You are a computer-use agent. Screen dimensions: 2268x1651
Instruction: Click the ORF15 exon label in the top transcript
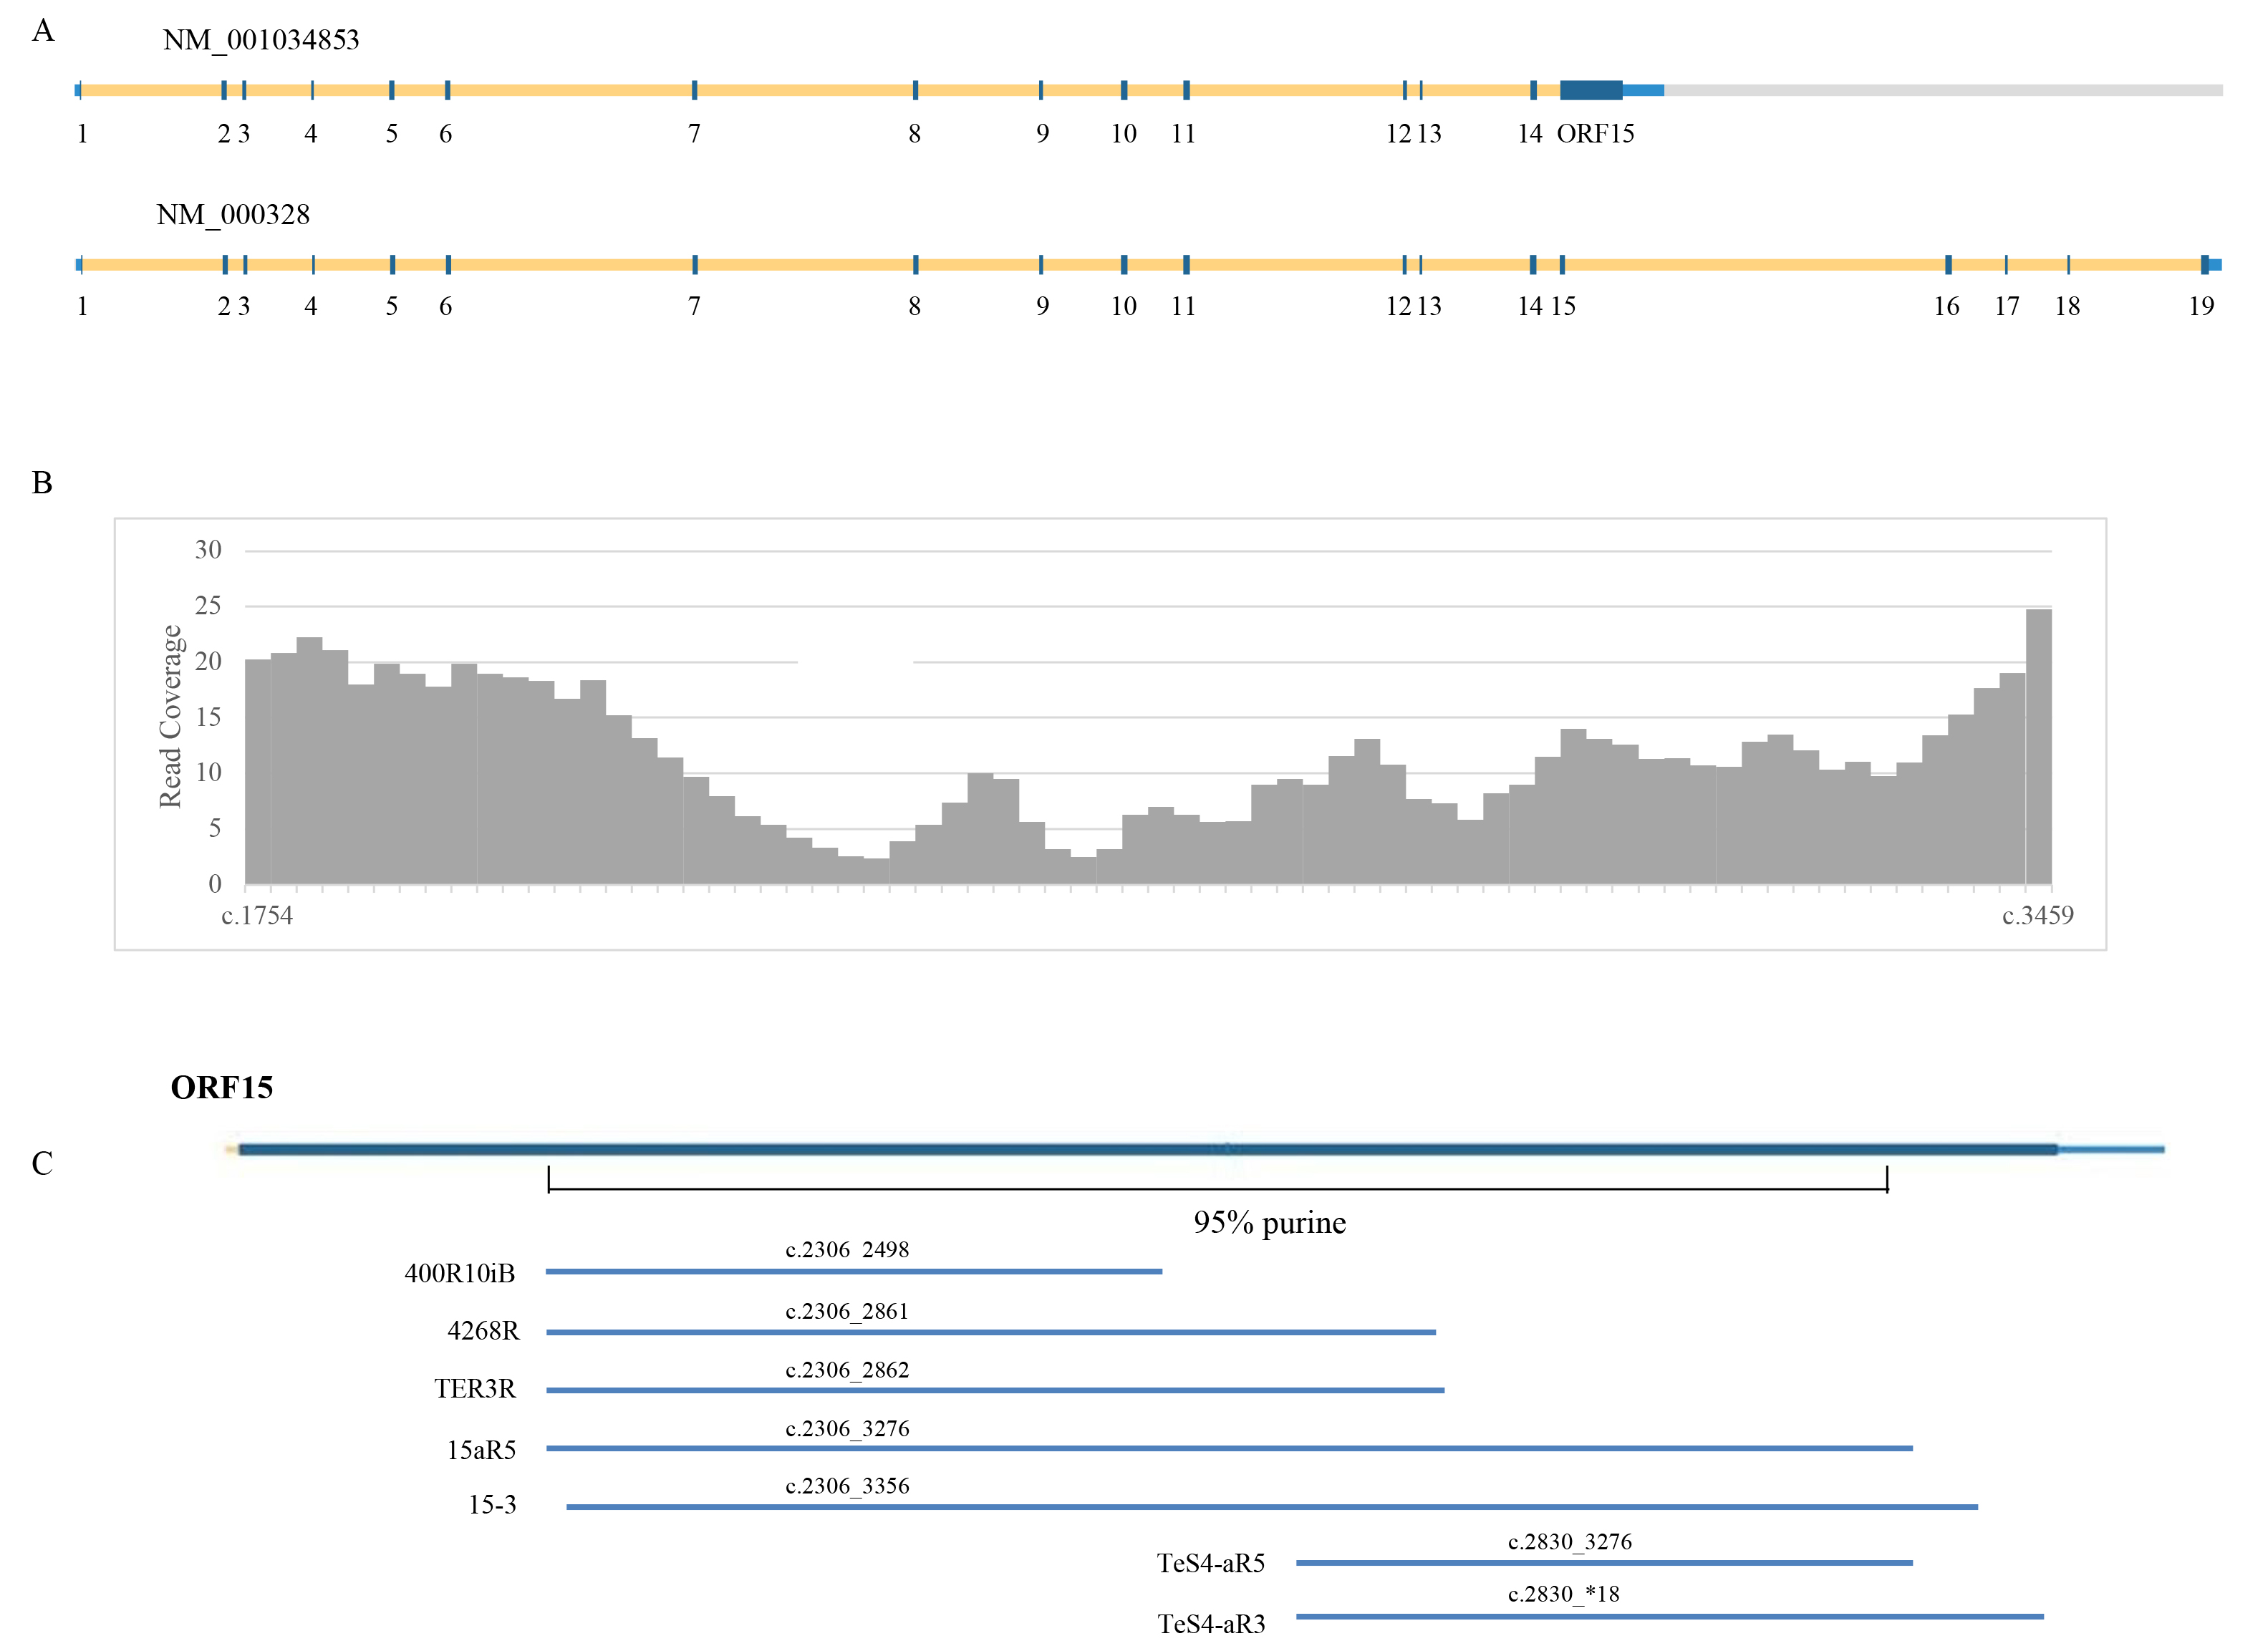pyautogui.click(x=1595, y=134)
